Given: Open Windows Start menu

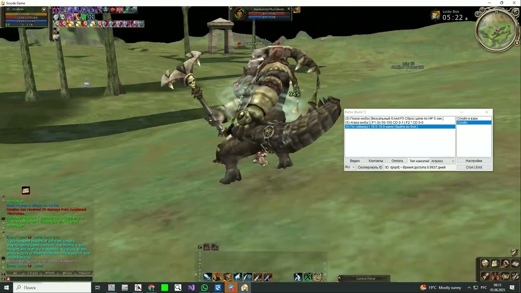Looking at the screenshot, I should click(7, 288).
